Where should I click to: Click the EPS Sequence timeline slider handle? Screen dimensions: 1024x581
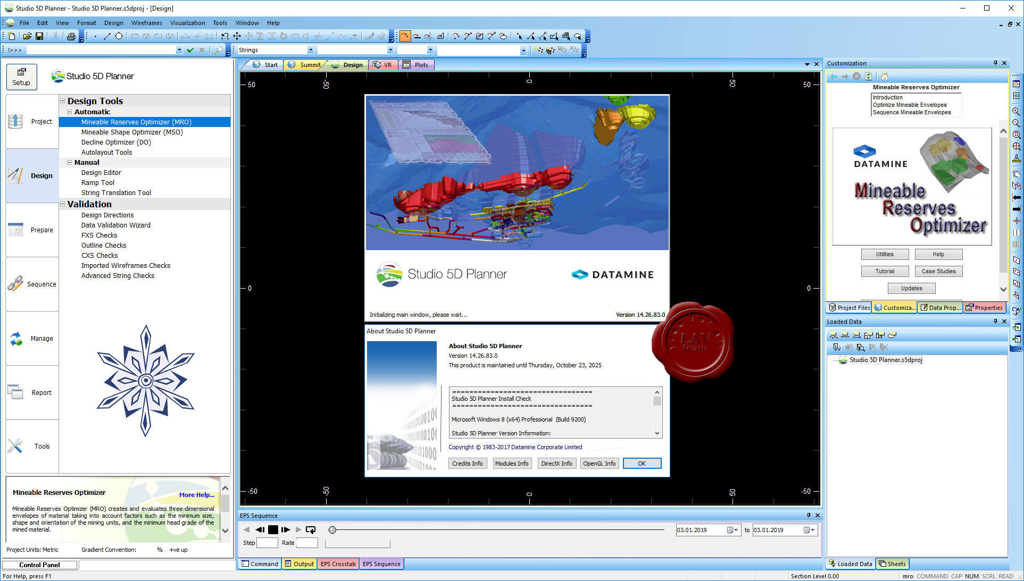[332, 530]
